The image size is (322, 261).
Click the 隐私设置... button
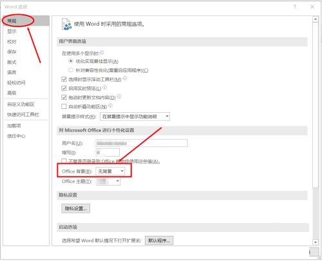point(75,208)
